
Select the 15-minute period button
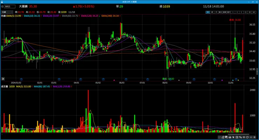(245, 12)
